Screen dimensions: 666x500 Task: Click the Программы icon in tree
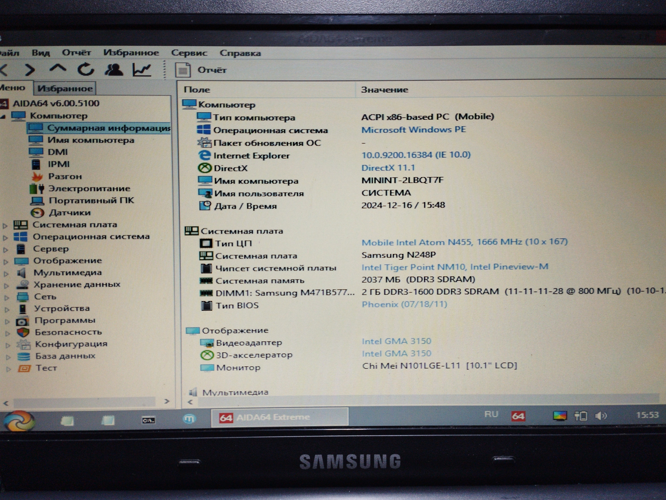point(23,321)
